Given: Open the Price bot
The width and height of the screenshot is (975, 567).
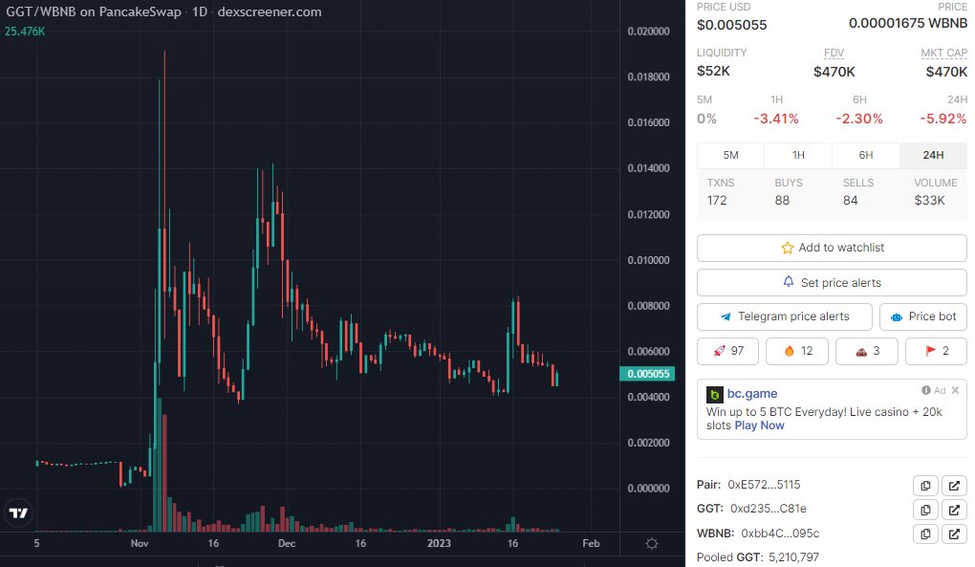Looking at the screenshot, I should (x=923, y=317).
